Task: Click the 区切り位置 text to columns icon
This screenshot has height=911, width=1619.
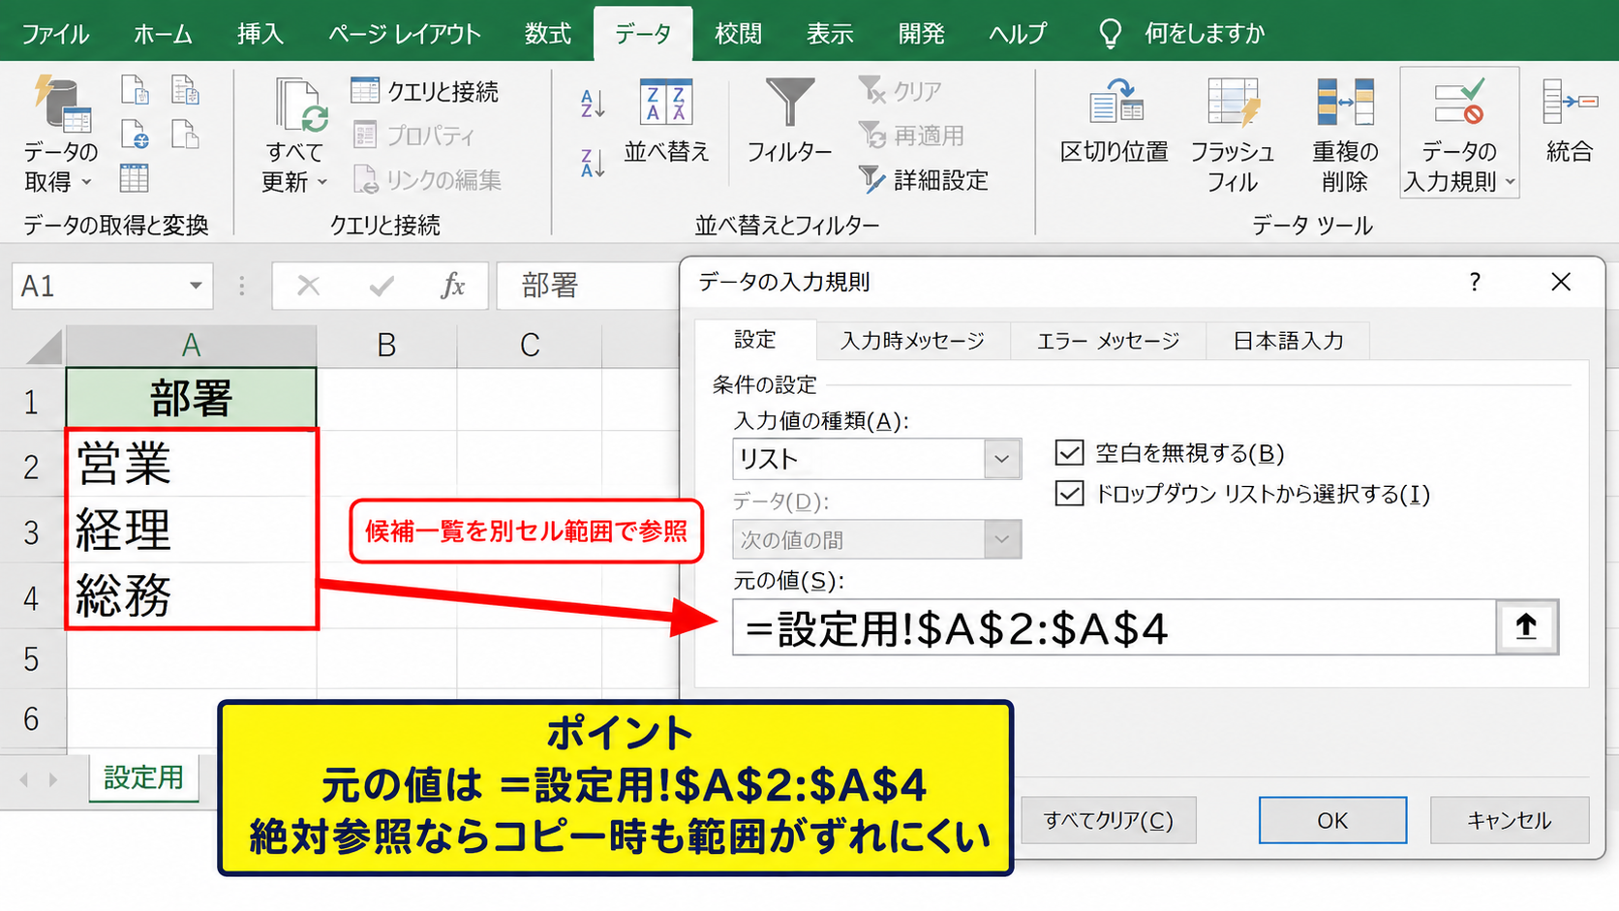Action: tap(1115, 102)
